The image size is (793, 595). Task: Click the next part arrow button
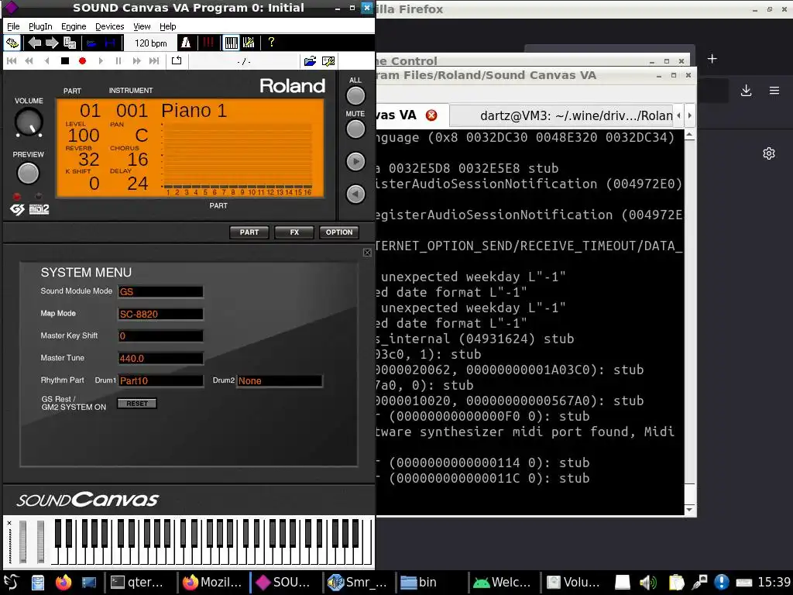[x=355, y=162]
